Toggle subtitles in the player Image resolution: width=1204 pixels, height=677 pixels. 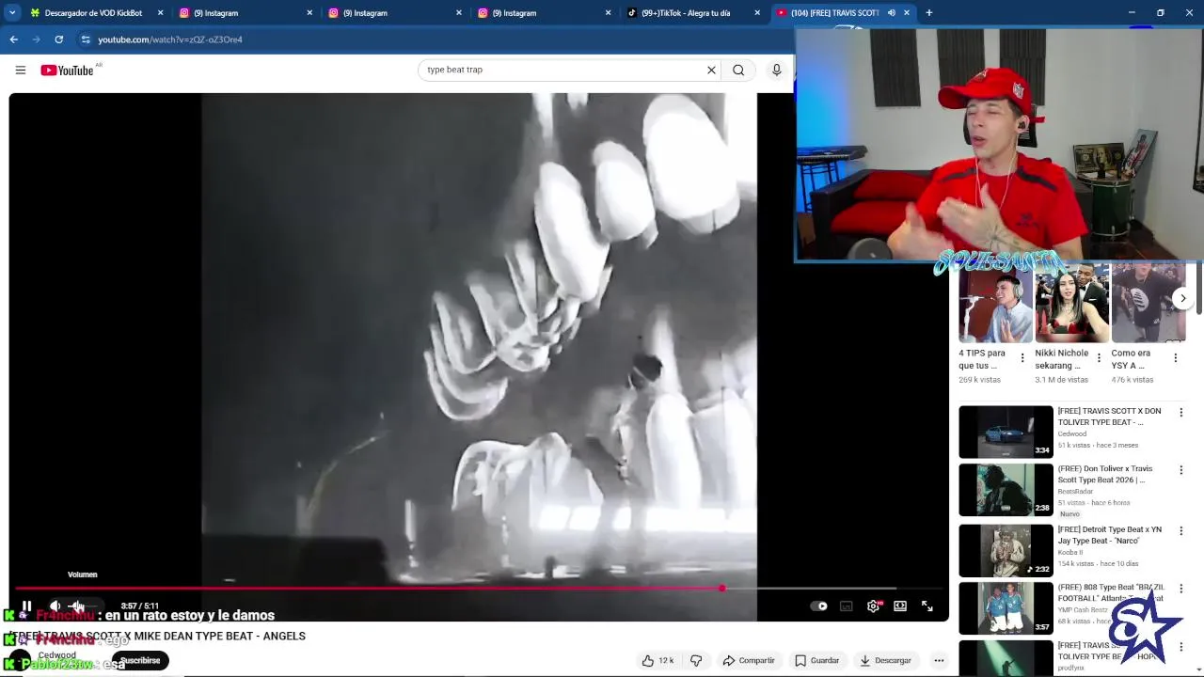point(847,606)
